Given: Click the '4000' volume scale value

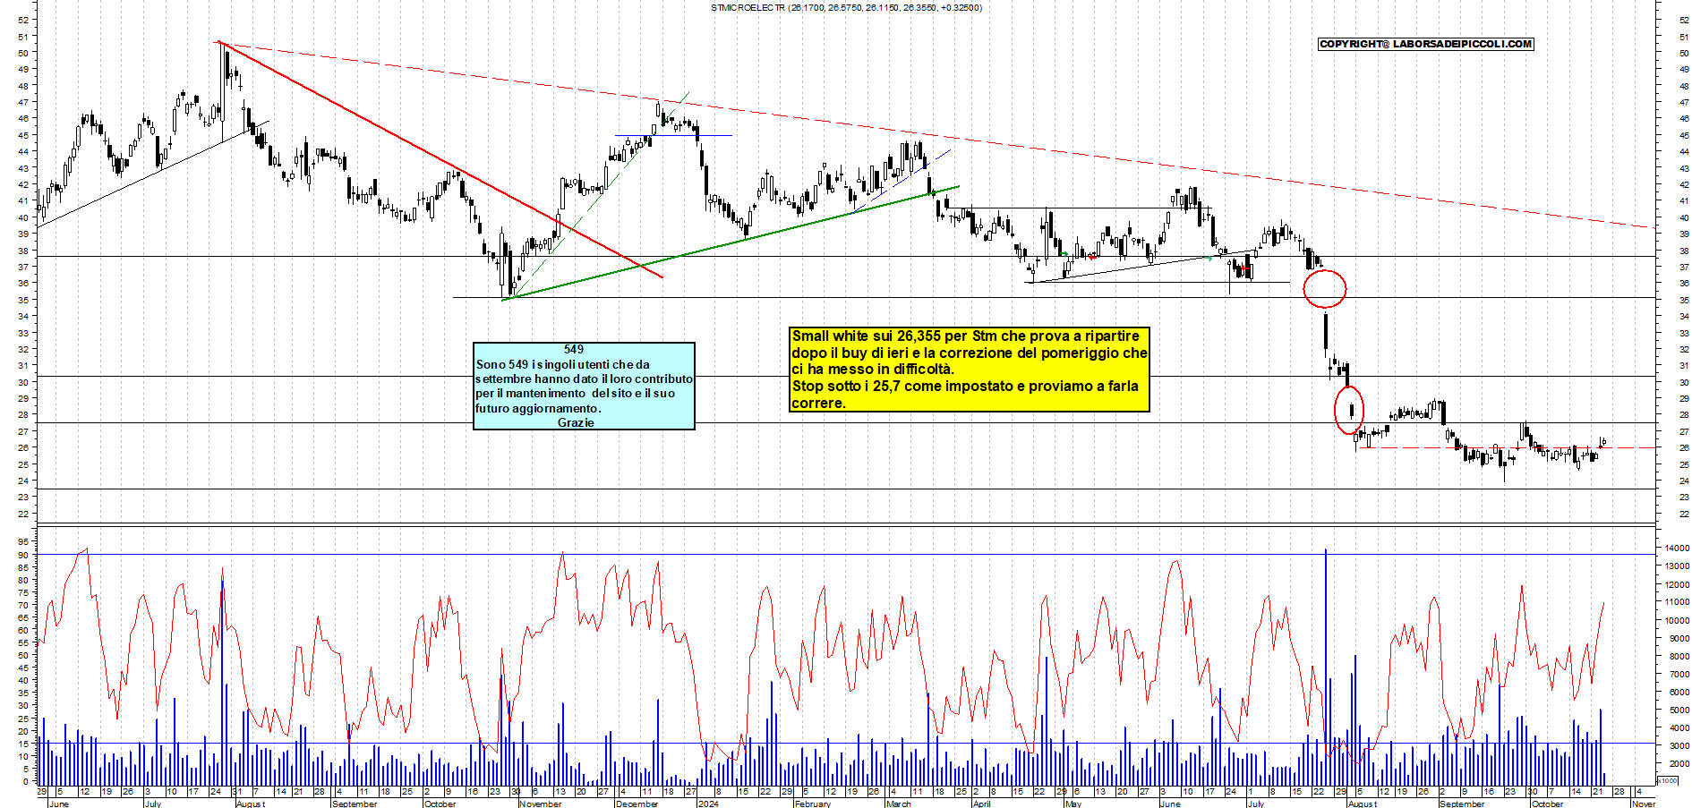Looking at the screenshot, I should coord(1679,727).
